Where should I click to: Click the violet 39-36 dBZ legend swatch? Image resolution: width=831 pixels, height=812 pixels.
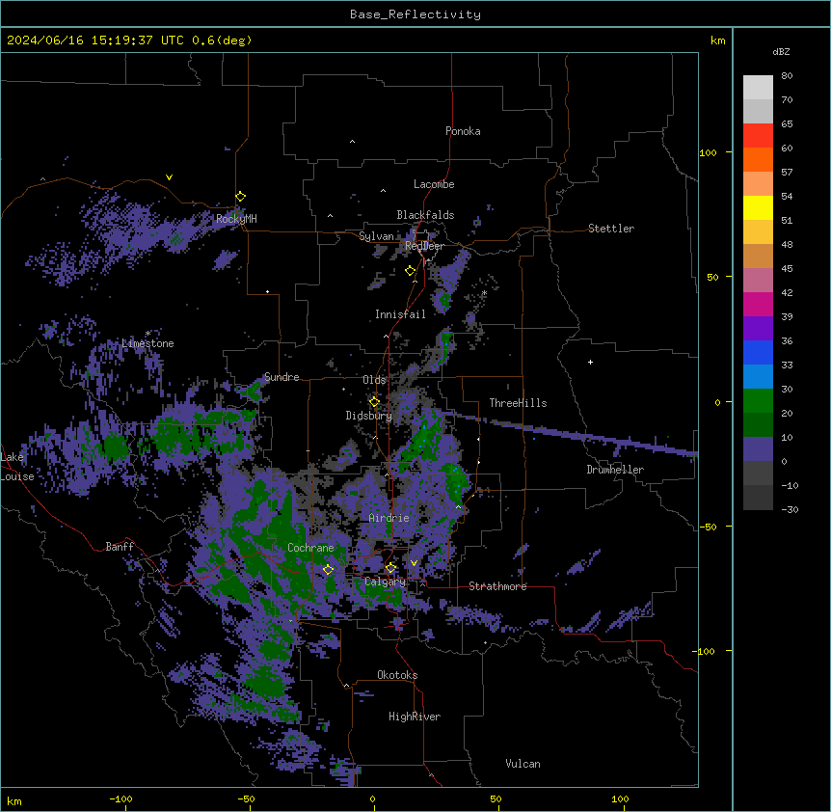point(758,329)
